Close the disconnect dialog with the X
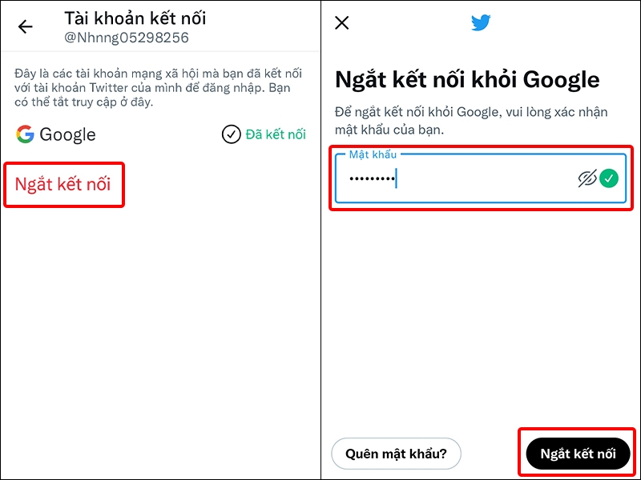This screenshot has width=641, height=480. click(341, 22)
